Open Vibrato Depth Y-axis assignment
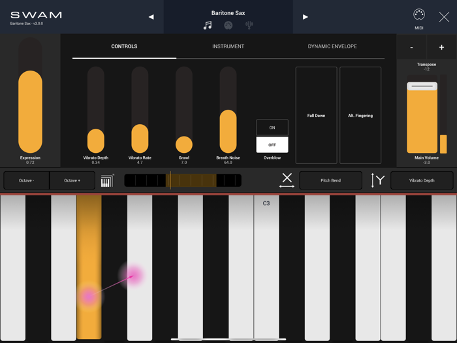 [x=422, y=180]
